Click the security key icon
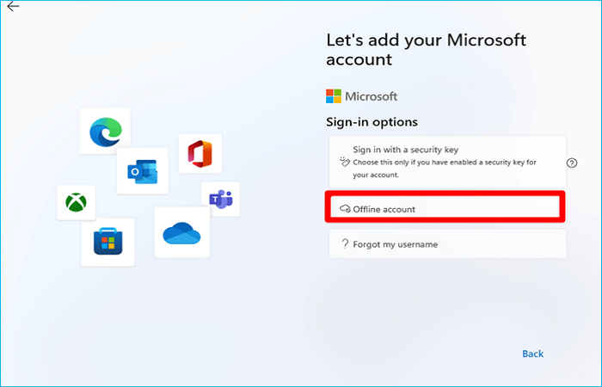Viewport: 602px width, 387px height. [x=345, y=160]
